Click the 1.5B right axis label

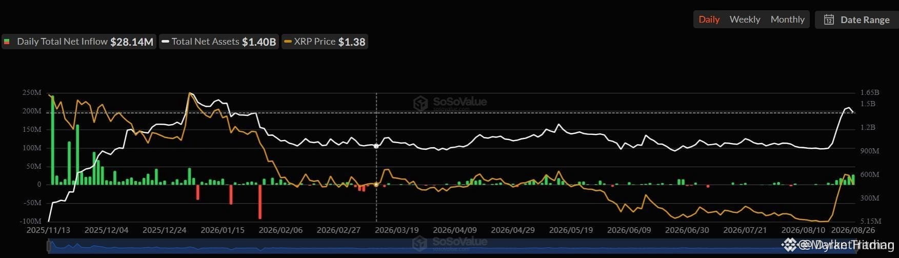coord(868,104)
